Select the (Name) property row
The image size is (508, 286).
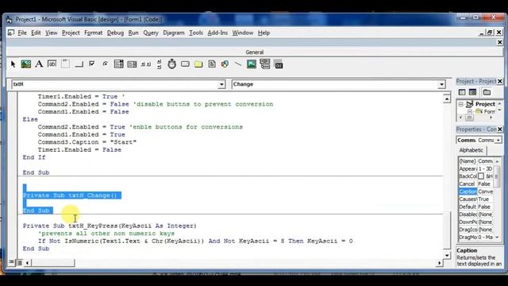click(476, 161)
